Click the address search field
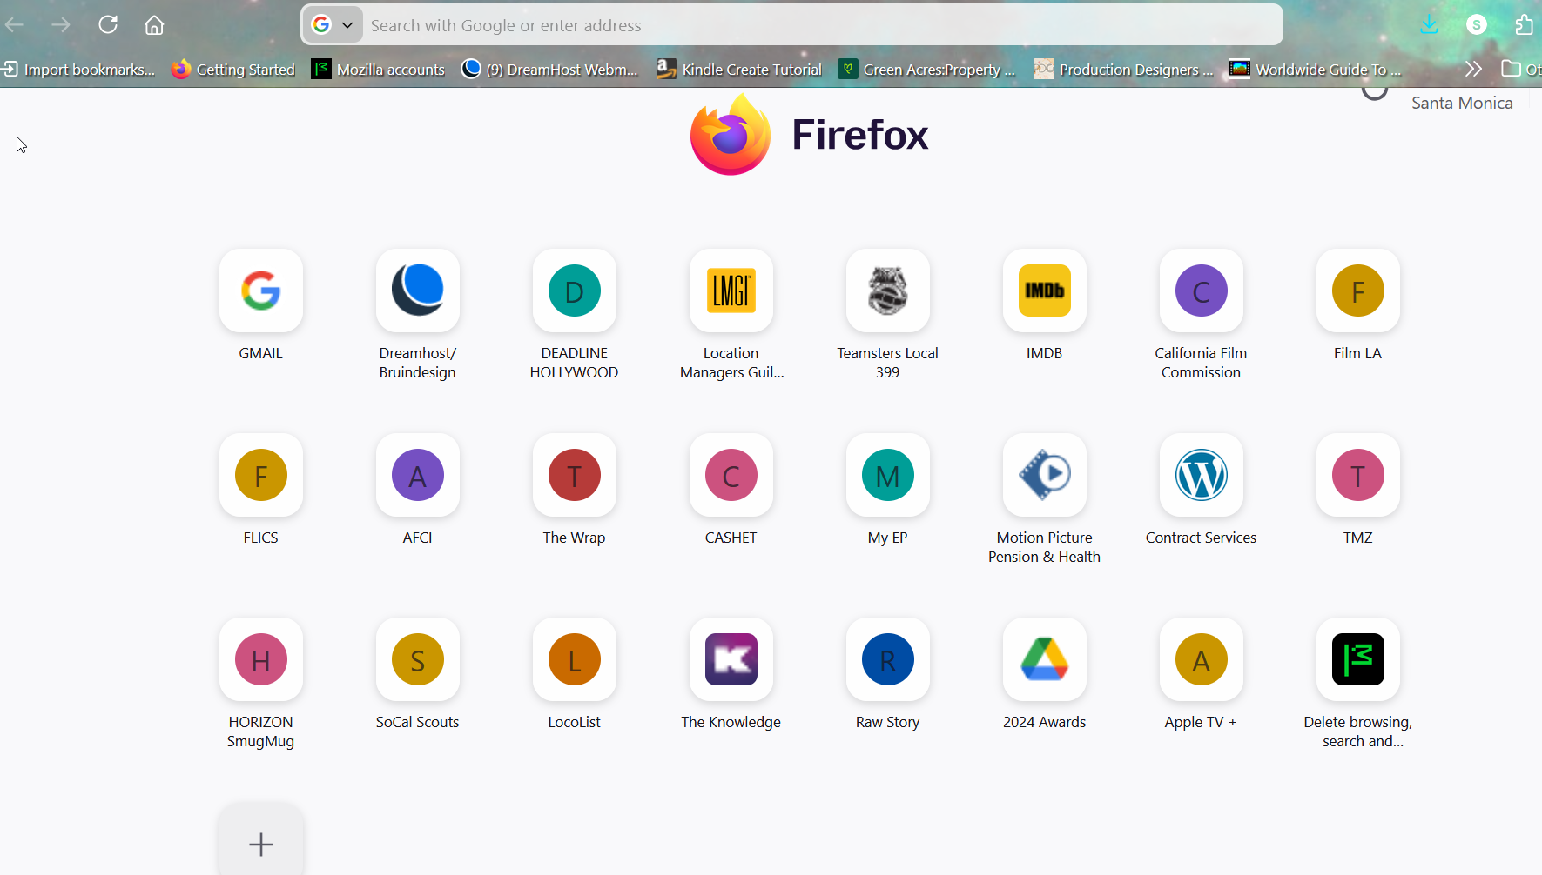This screenshot has width=1542, height=875. coord(818,25)
